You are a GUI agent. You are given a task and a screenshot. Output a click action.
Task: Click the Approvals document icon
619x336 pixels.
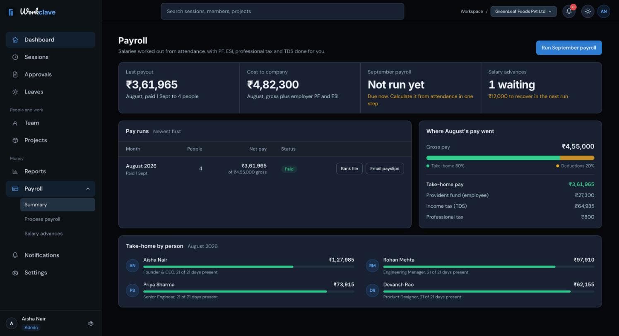pyautogui.click(x=15, y=74)
